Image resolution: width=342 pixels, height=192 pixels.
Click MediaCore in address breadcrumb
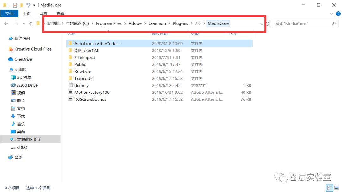click(x=218, y=23)
